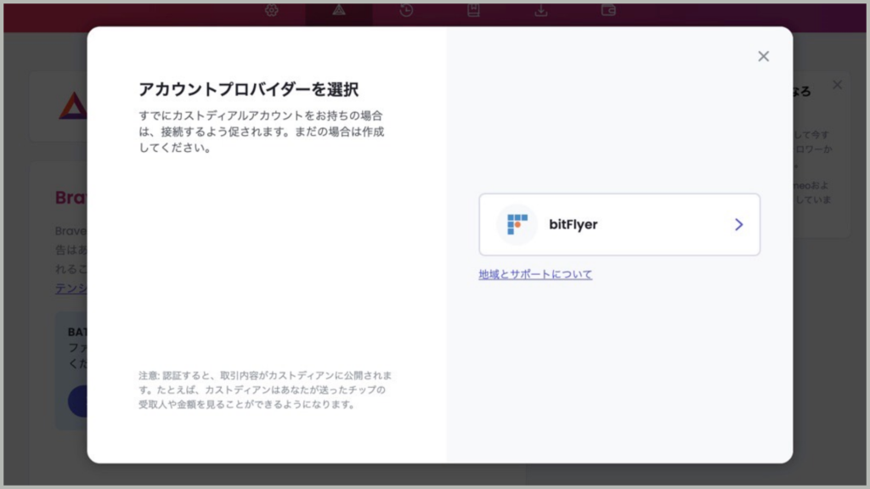
Task: Open History from the clock icon
Action: [x=406, y=10]
